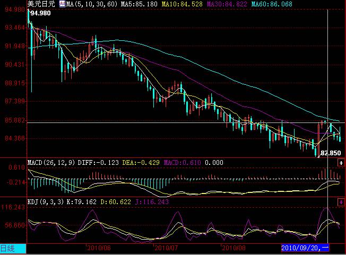
Task: Click the K:79.162 value
Action: click(81, 201)
